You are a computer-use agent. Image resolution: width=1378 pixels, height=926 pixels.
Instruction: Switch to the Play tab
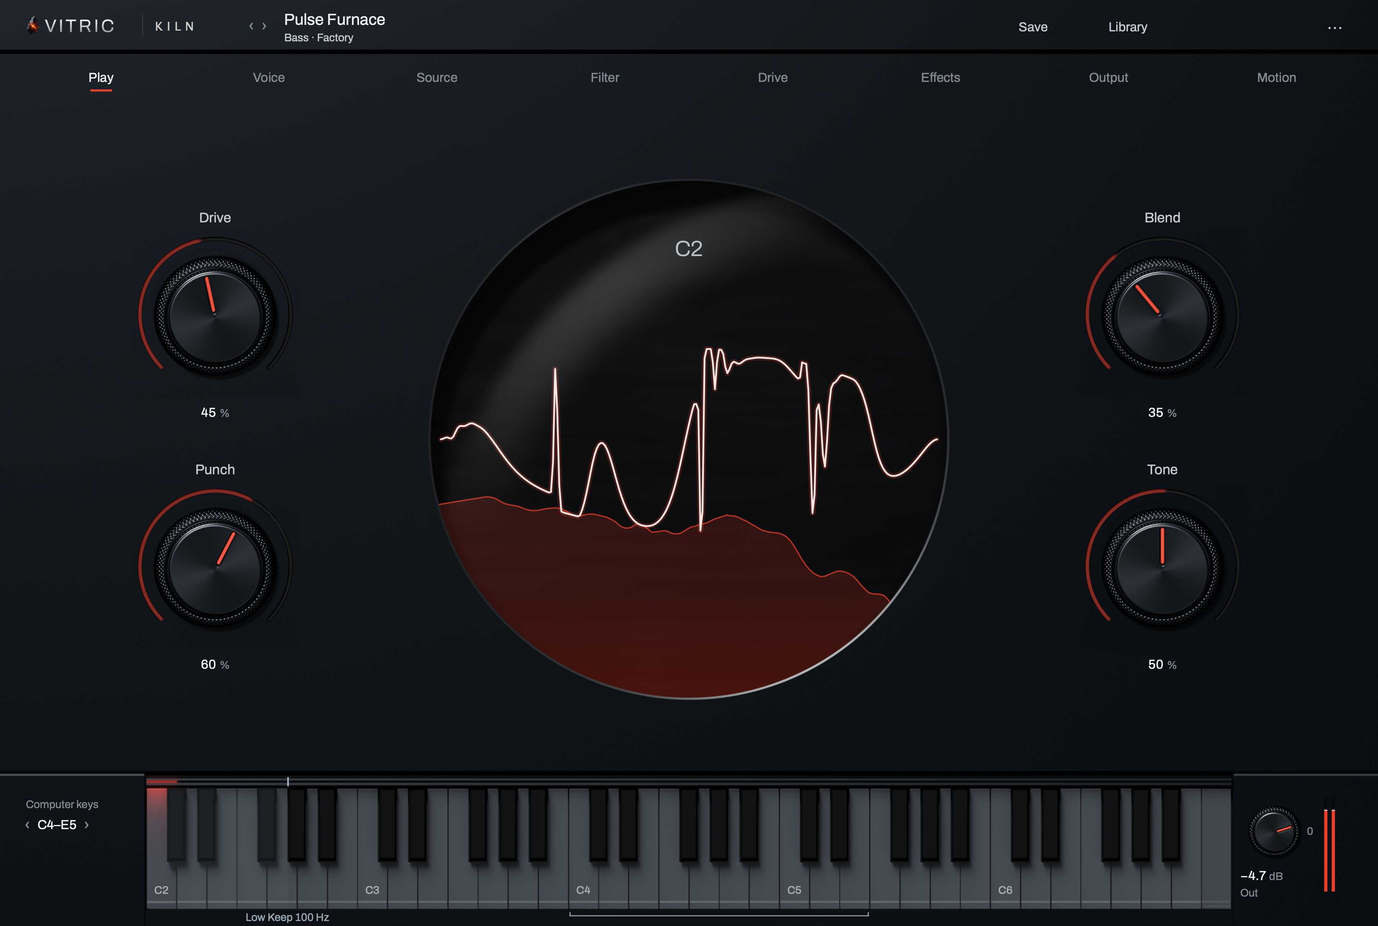[101, 77]
